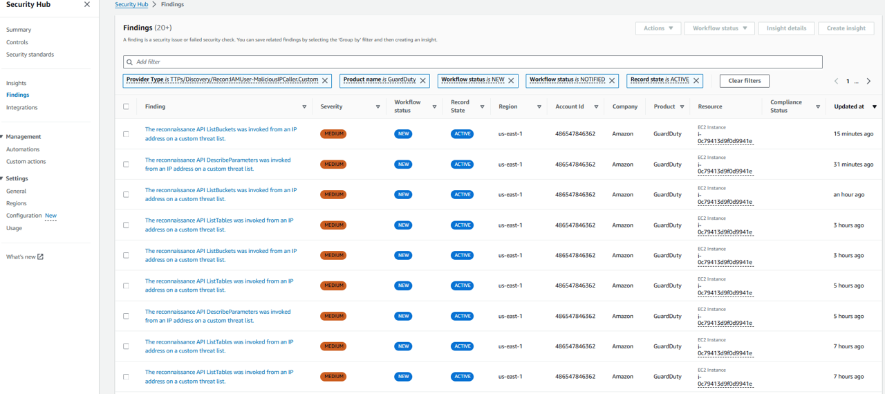Screen dimensions: 885x394
Task: Sort by Region column arrow
Action: pyautogui.click(x=539, y=106)
